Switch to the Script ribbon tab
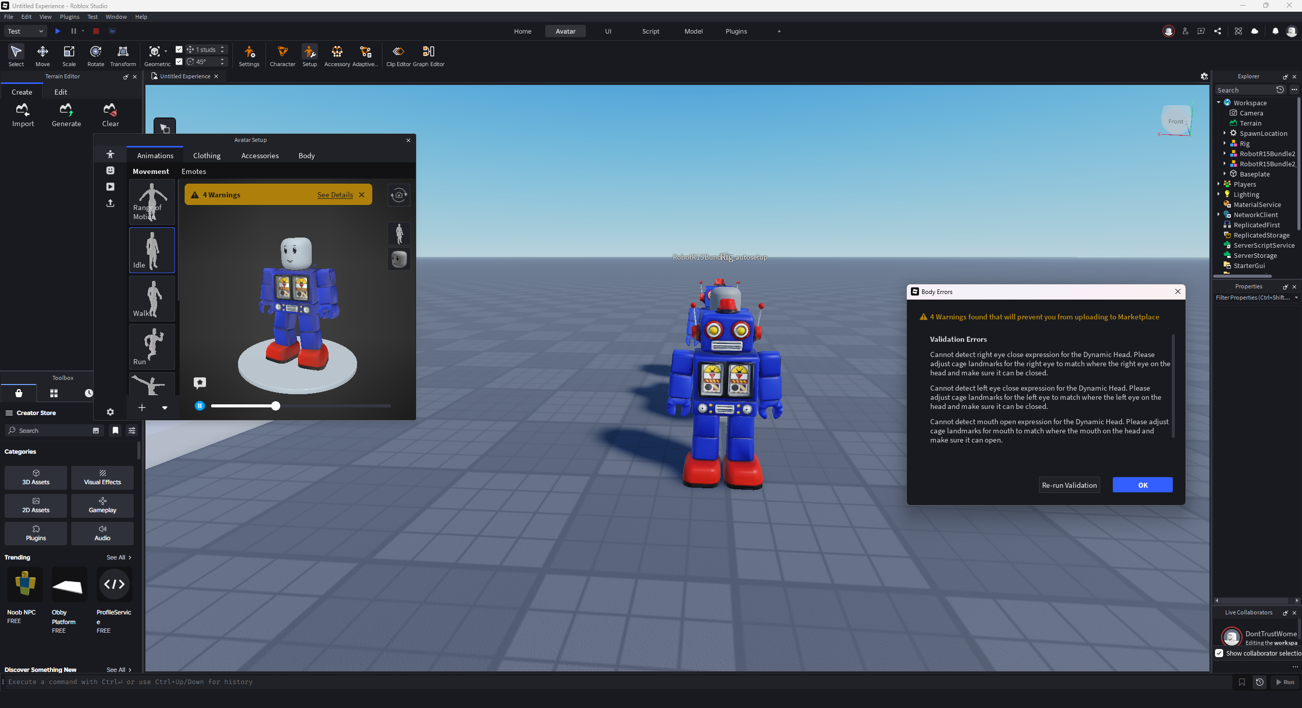Viewport: 1302px width, 708px height. (650, 31)
